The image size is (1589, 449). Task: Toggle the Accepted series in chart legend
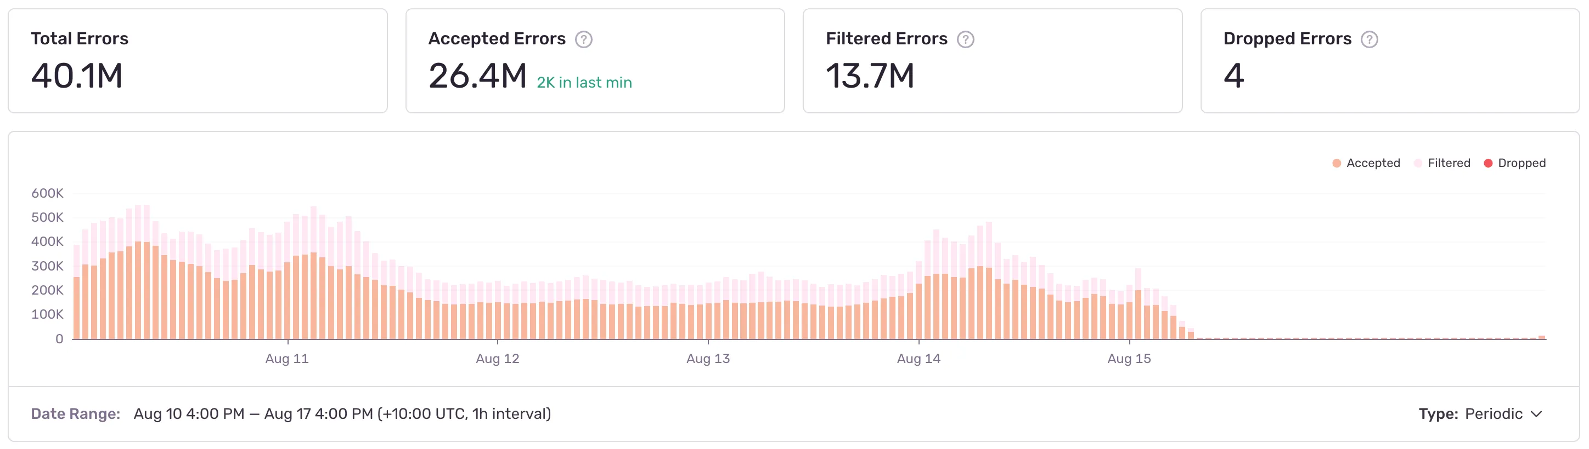tap(1366, 163)
